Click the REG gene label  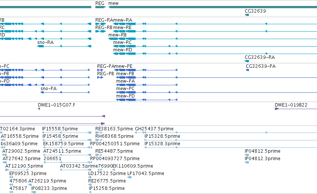100,3
